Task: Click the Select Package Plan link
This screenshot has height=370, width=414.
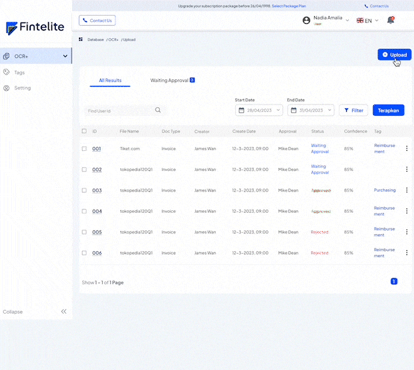Action: pyautogui.click(x=290, y=6)
